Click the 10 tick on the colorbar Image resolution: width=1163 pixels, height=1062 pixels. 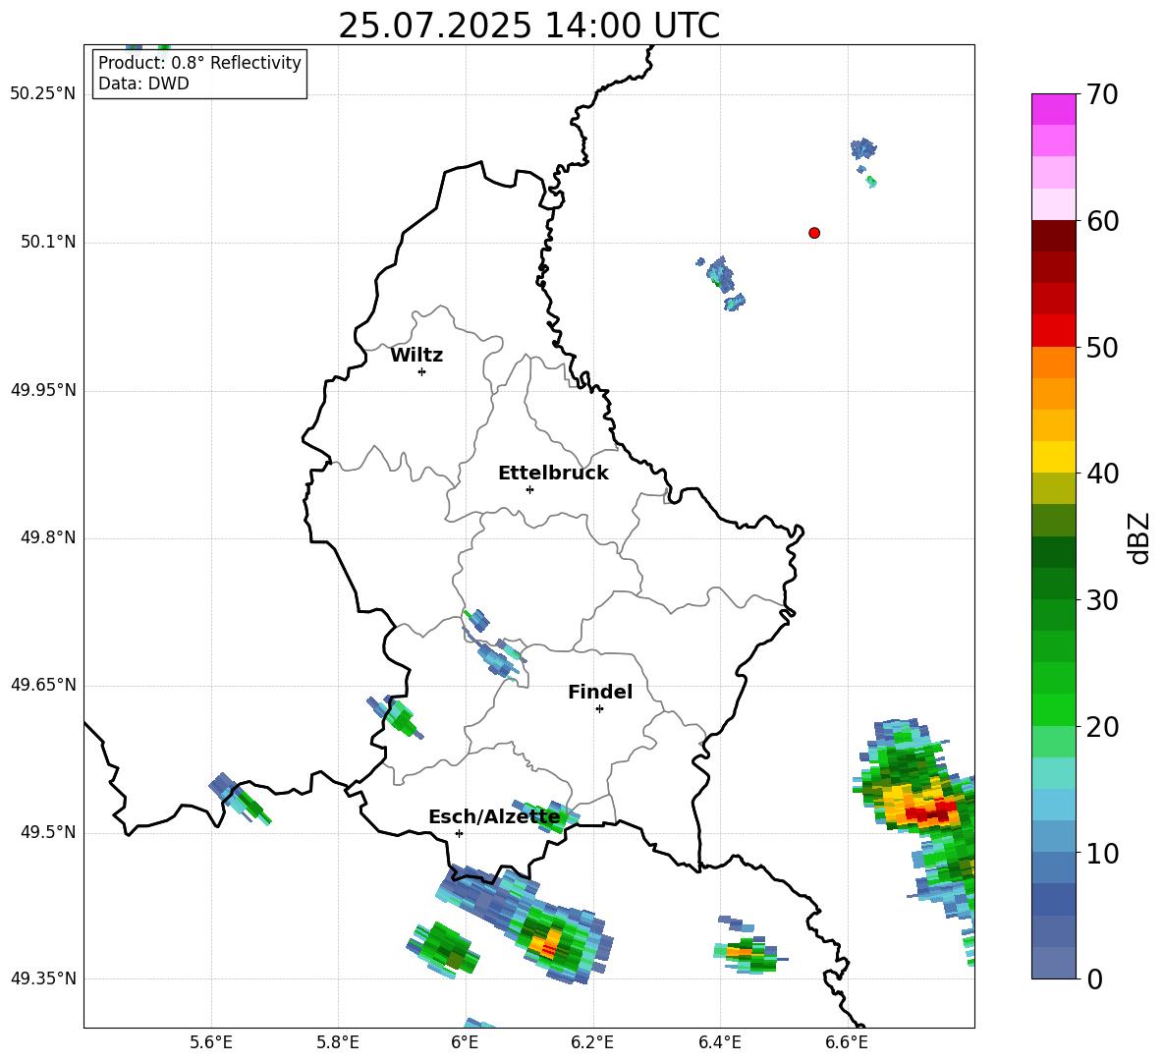tap(1103, 854)
